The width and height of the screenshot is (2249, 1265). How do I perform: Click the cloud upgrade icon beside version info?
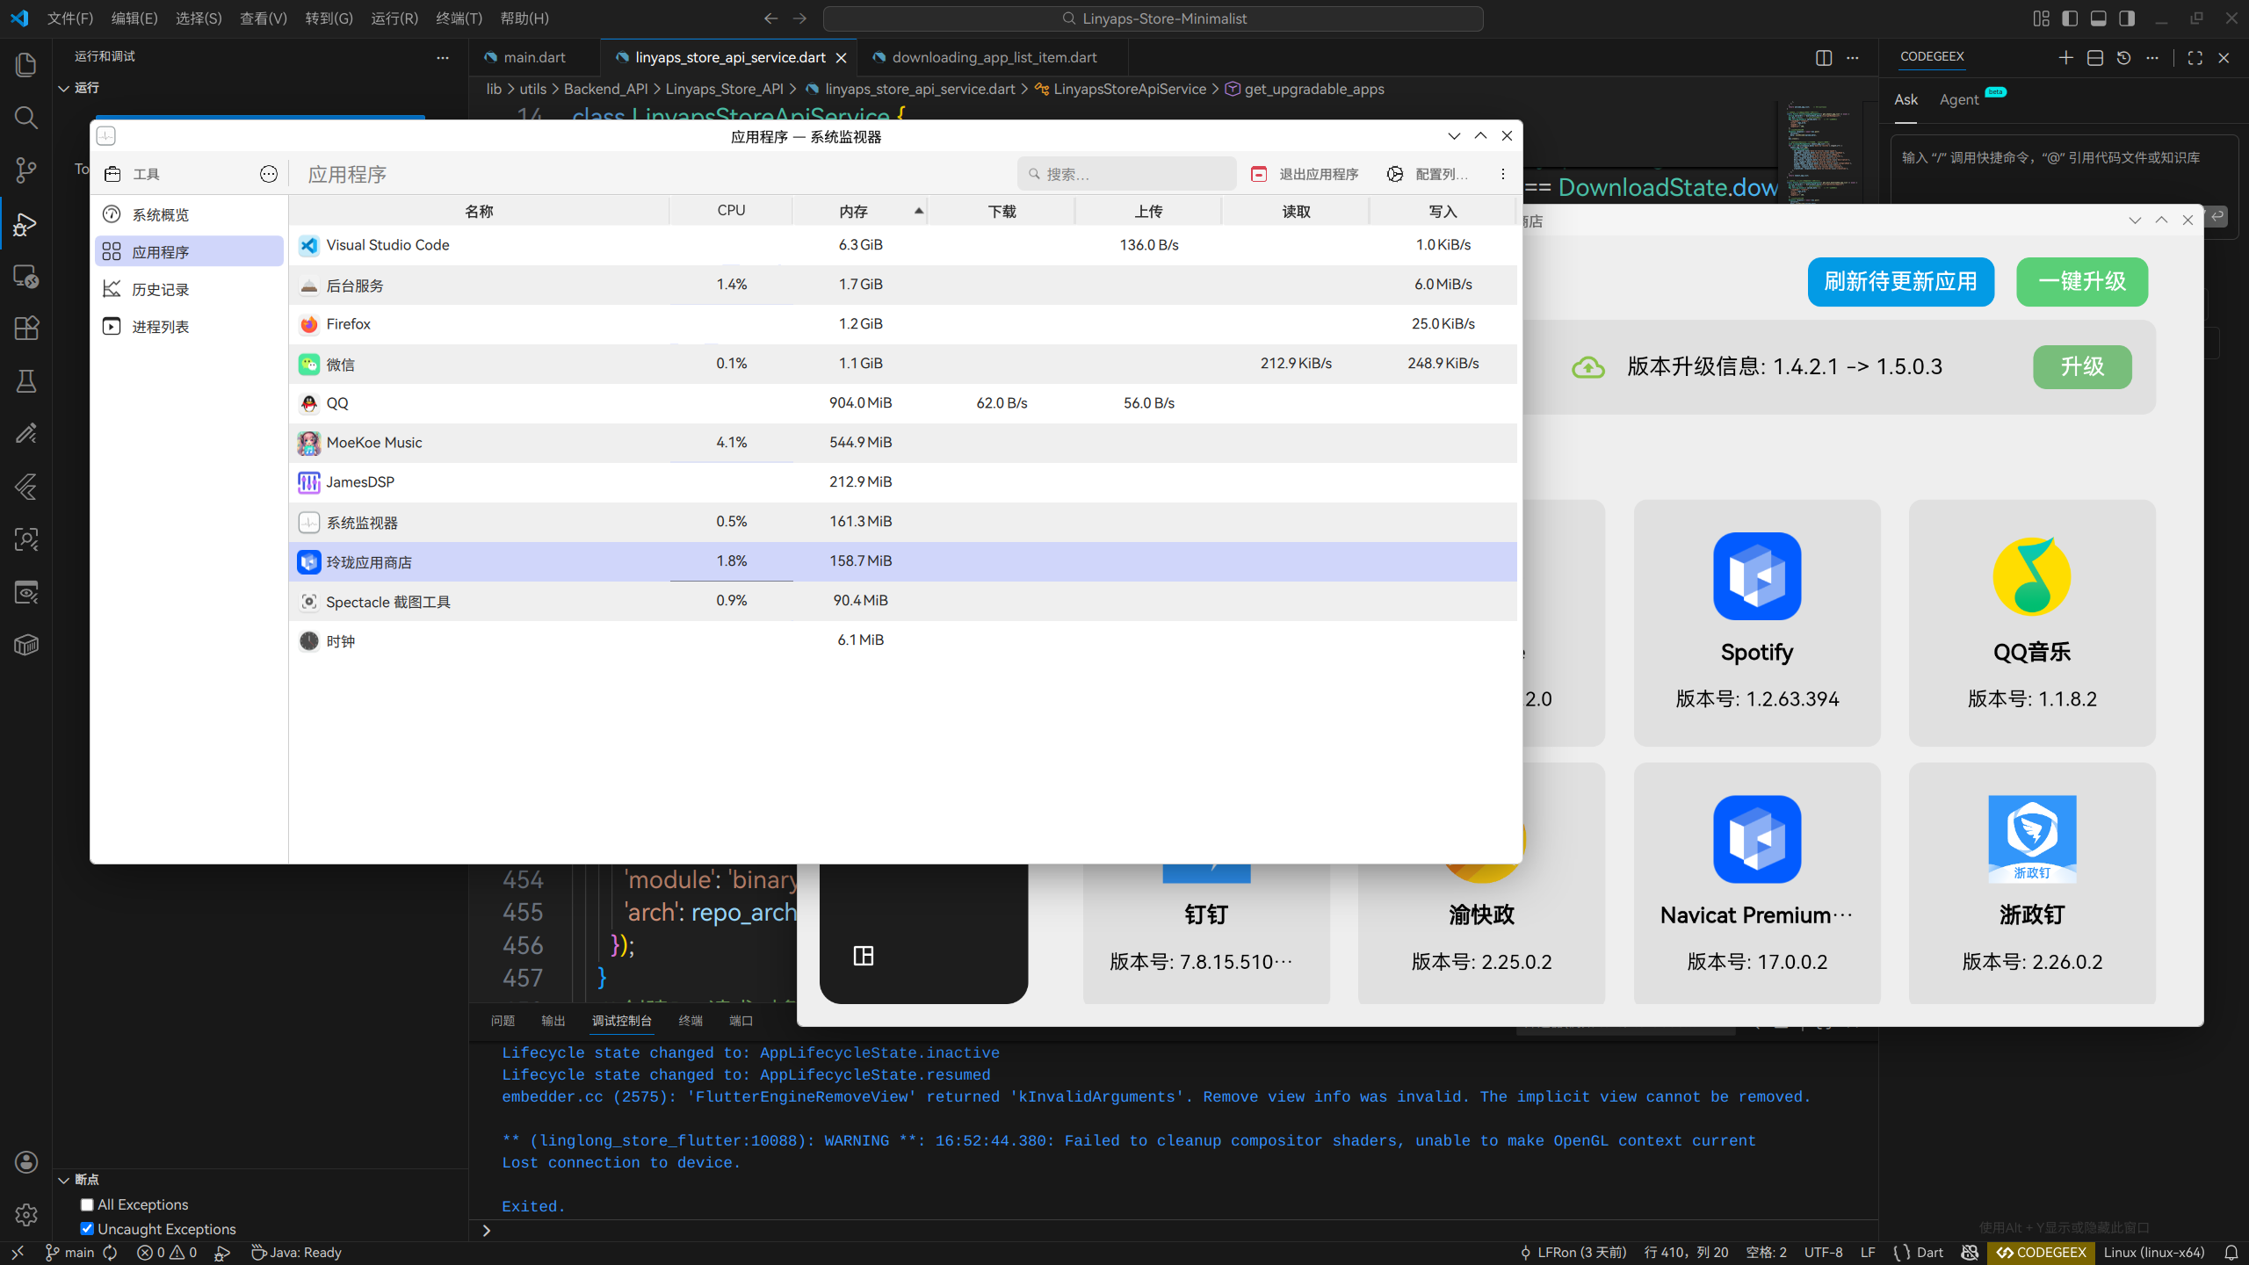point(1588,367)
